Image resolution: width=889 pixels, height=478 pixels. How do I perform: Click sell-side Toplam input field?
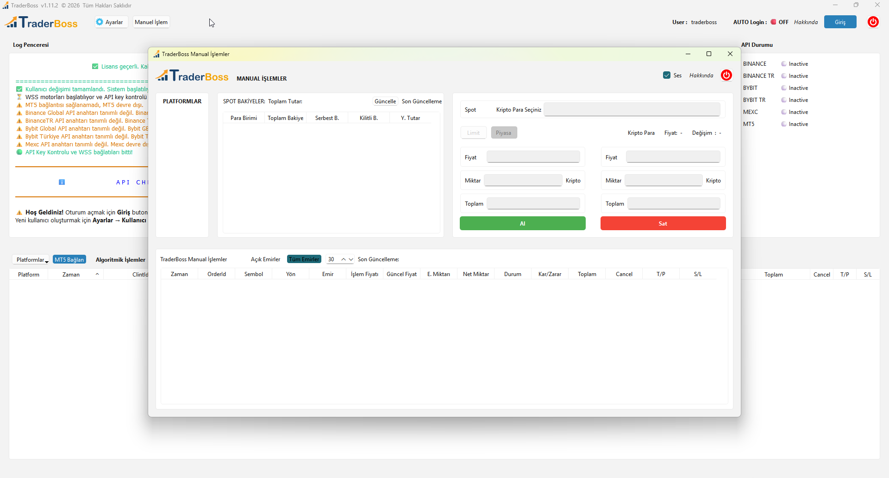pos(674,203)
